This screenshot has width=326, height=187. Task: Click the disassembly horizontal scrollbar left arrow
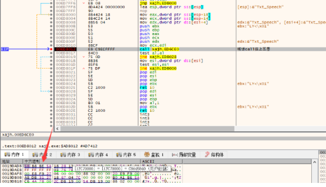(57, 129)
